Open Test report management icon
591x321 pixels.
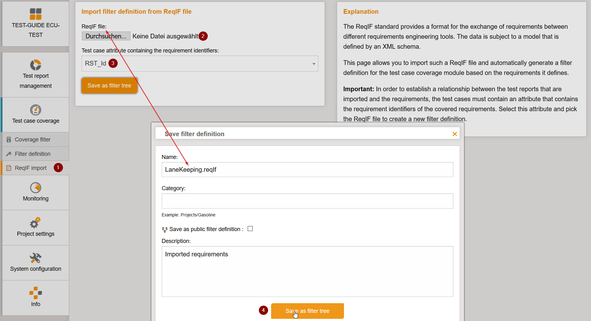pos(36,65)
